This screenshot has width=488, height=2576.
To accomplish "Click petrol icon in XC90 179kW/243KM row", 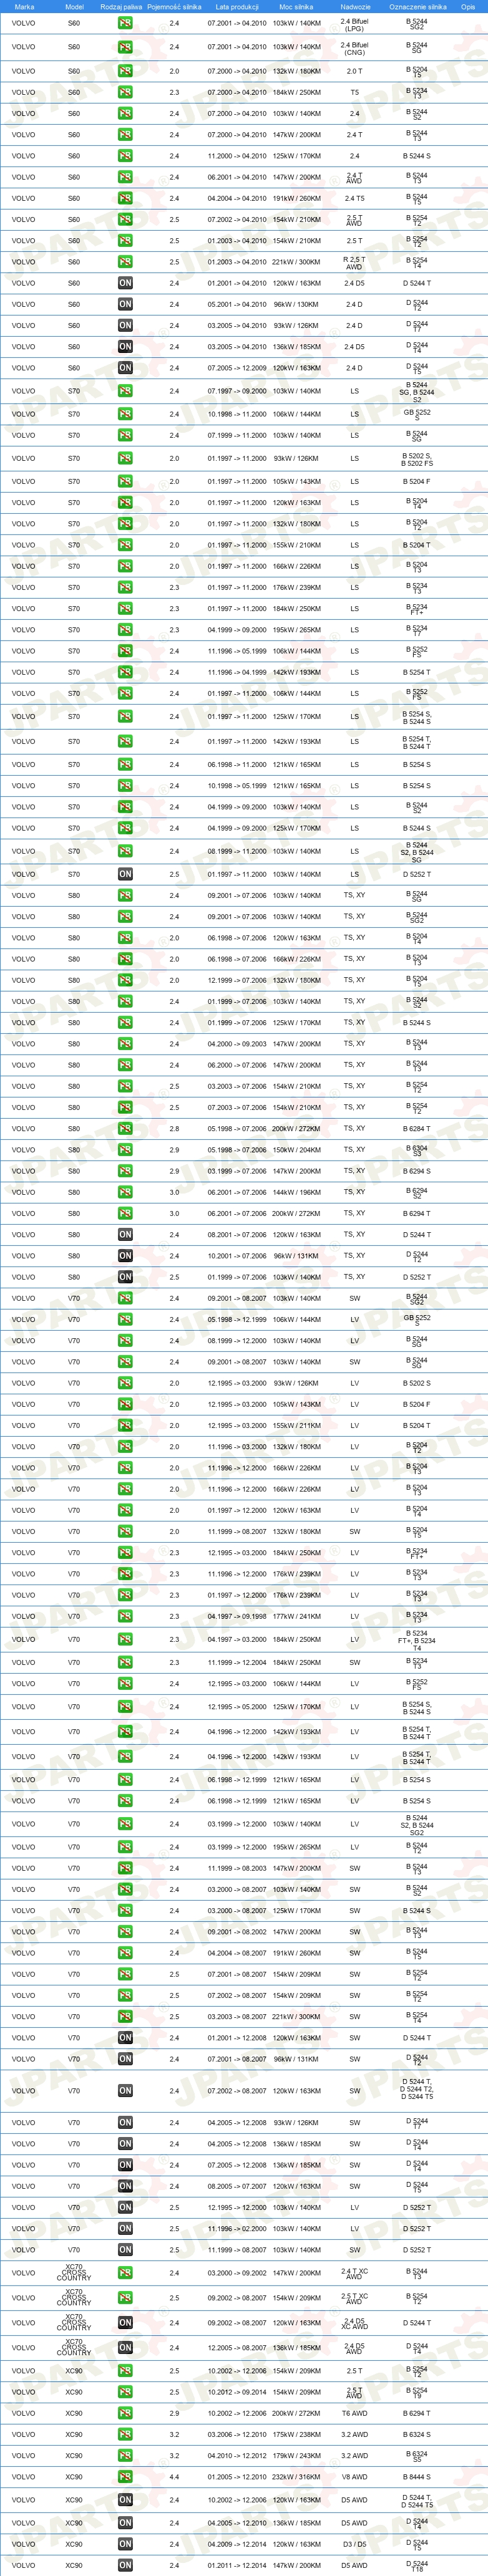I will point(125,2455).
